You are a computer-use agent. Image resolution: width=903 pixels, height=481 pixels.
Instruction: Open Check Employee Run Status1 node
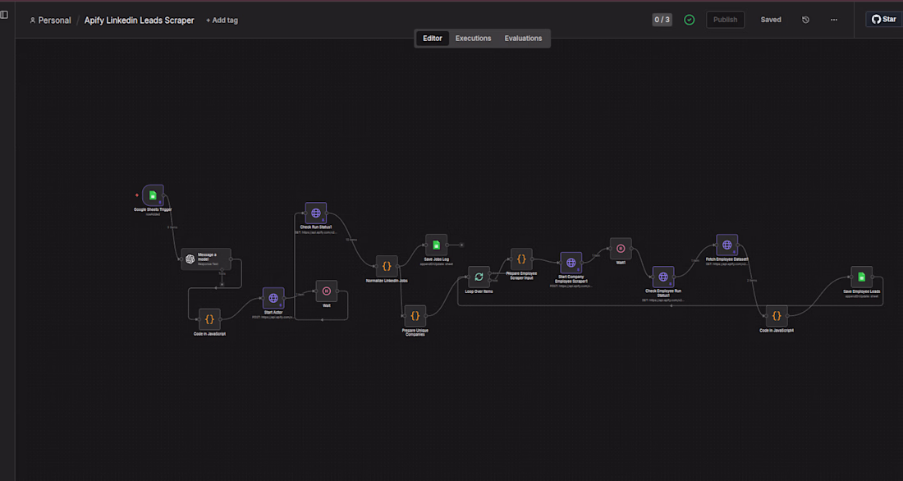(x=663, y=277)
